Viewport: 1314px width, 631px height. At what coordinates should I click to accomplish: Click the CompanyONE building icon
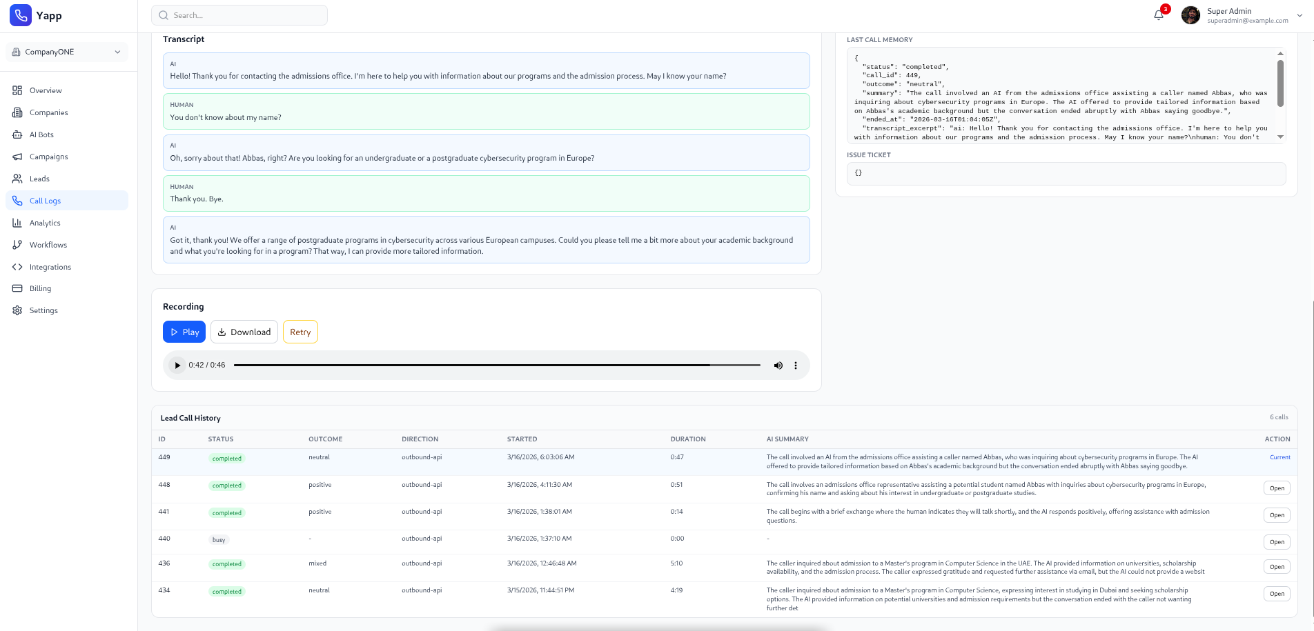point(17,52)
